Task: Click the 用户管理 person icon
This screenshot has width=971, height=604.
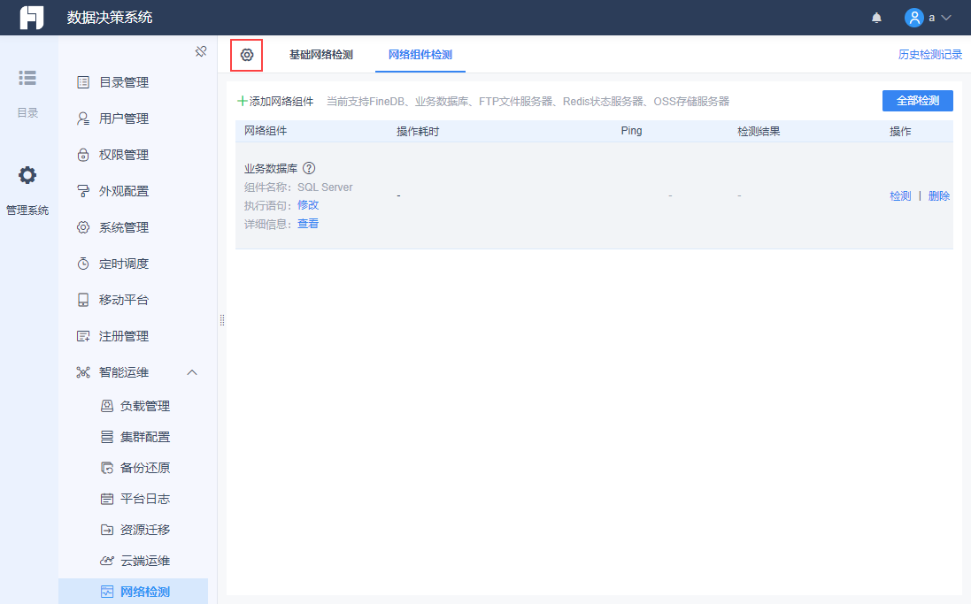Action: pos(83,119)
